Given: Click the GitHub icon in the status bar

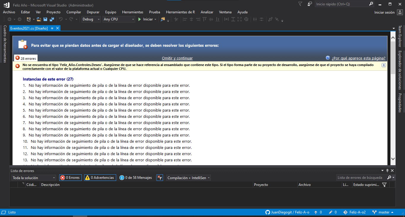Looking at the screenshot, I should 267,212.
